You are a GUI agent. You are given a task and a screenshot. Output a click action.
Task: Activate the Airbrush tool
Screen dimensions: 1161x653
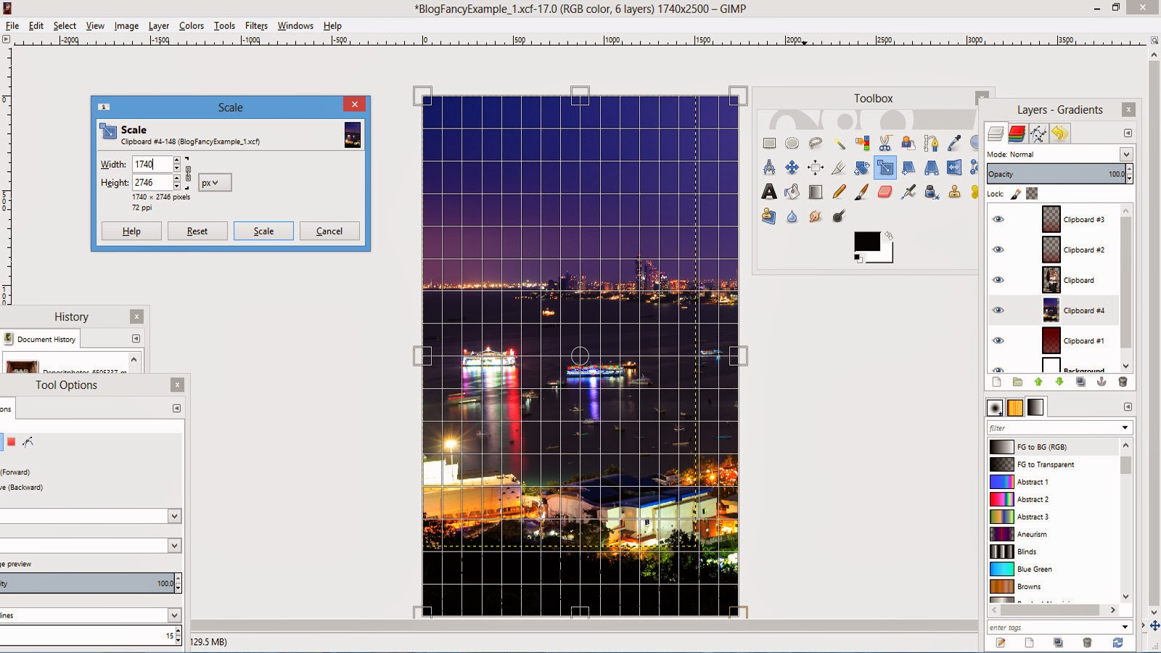point(908,192)
